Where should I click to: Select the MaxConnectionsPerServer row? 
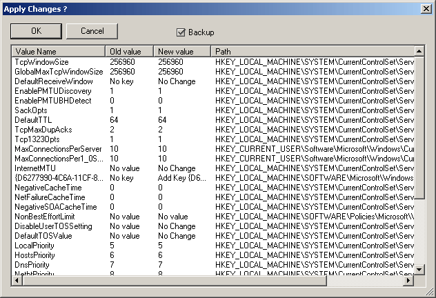pos(57,148)
